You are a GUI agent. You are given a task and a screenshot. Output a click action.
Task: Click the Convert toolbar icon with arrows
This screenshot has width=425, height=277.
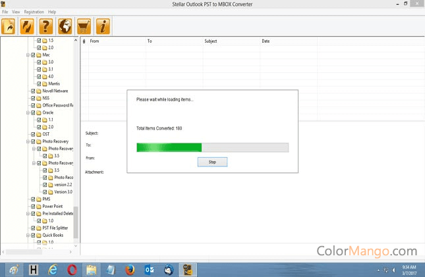click(x=28, y=26)
